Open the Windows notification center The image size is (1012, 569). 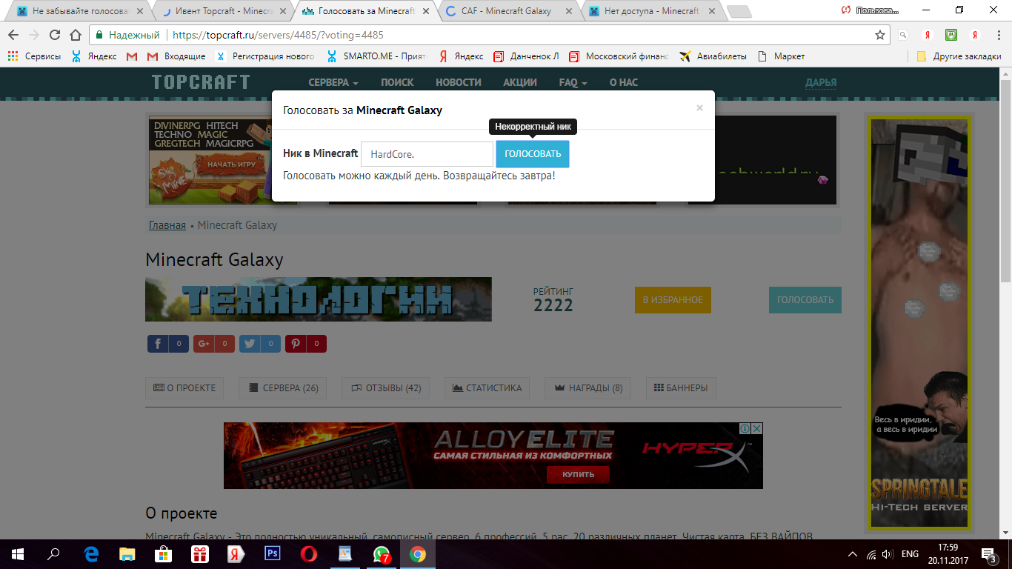pos(989,554)
